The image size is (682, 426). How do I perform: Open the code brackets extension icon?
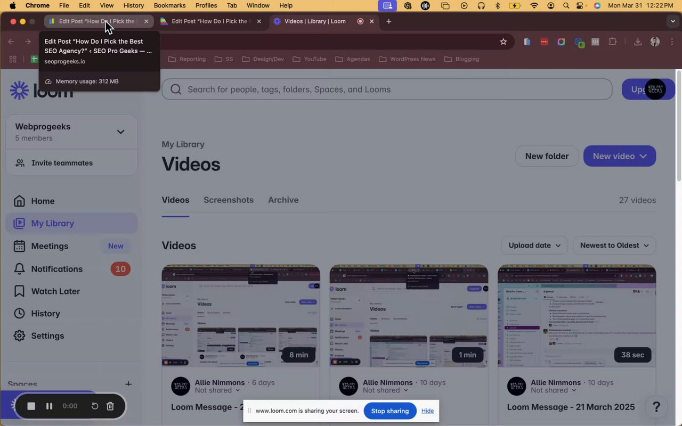(595, 42)
